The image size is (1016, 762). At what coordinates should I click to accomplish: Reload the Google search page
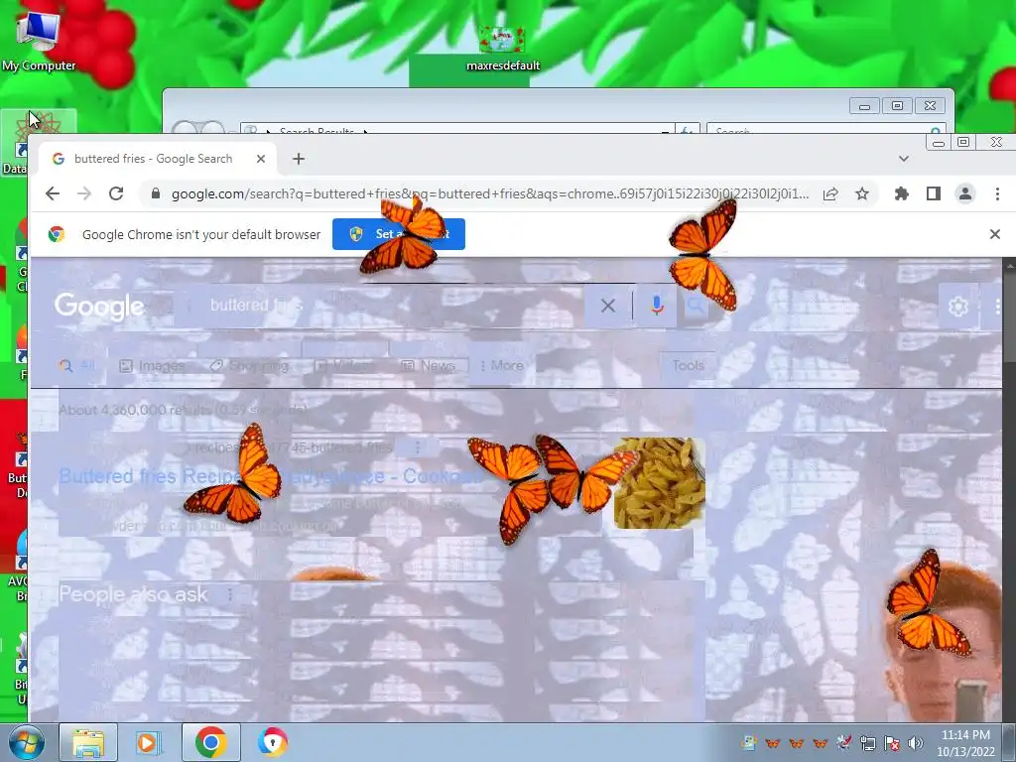(x=116, y=193)
